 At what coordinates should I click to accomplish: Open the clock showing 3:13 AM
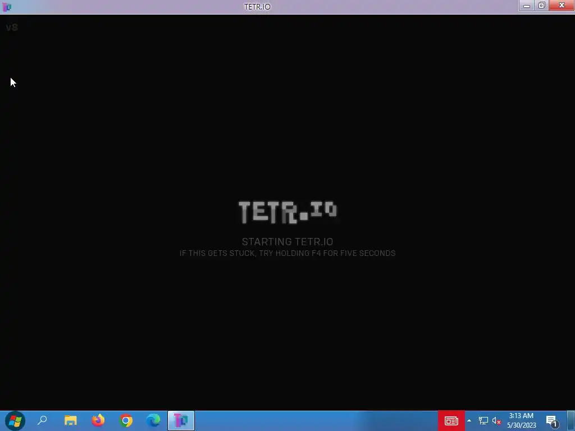click(522, 420)
